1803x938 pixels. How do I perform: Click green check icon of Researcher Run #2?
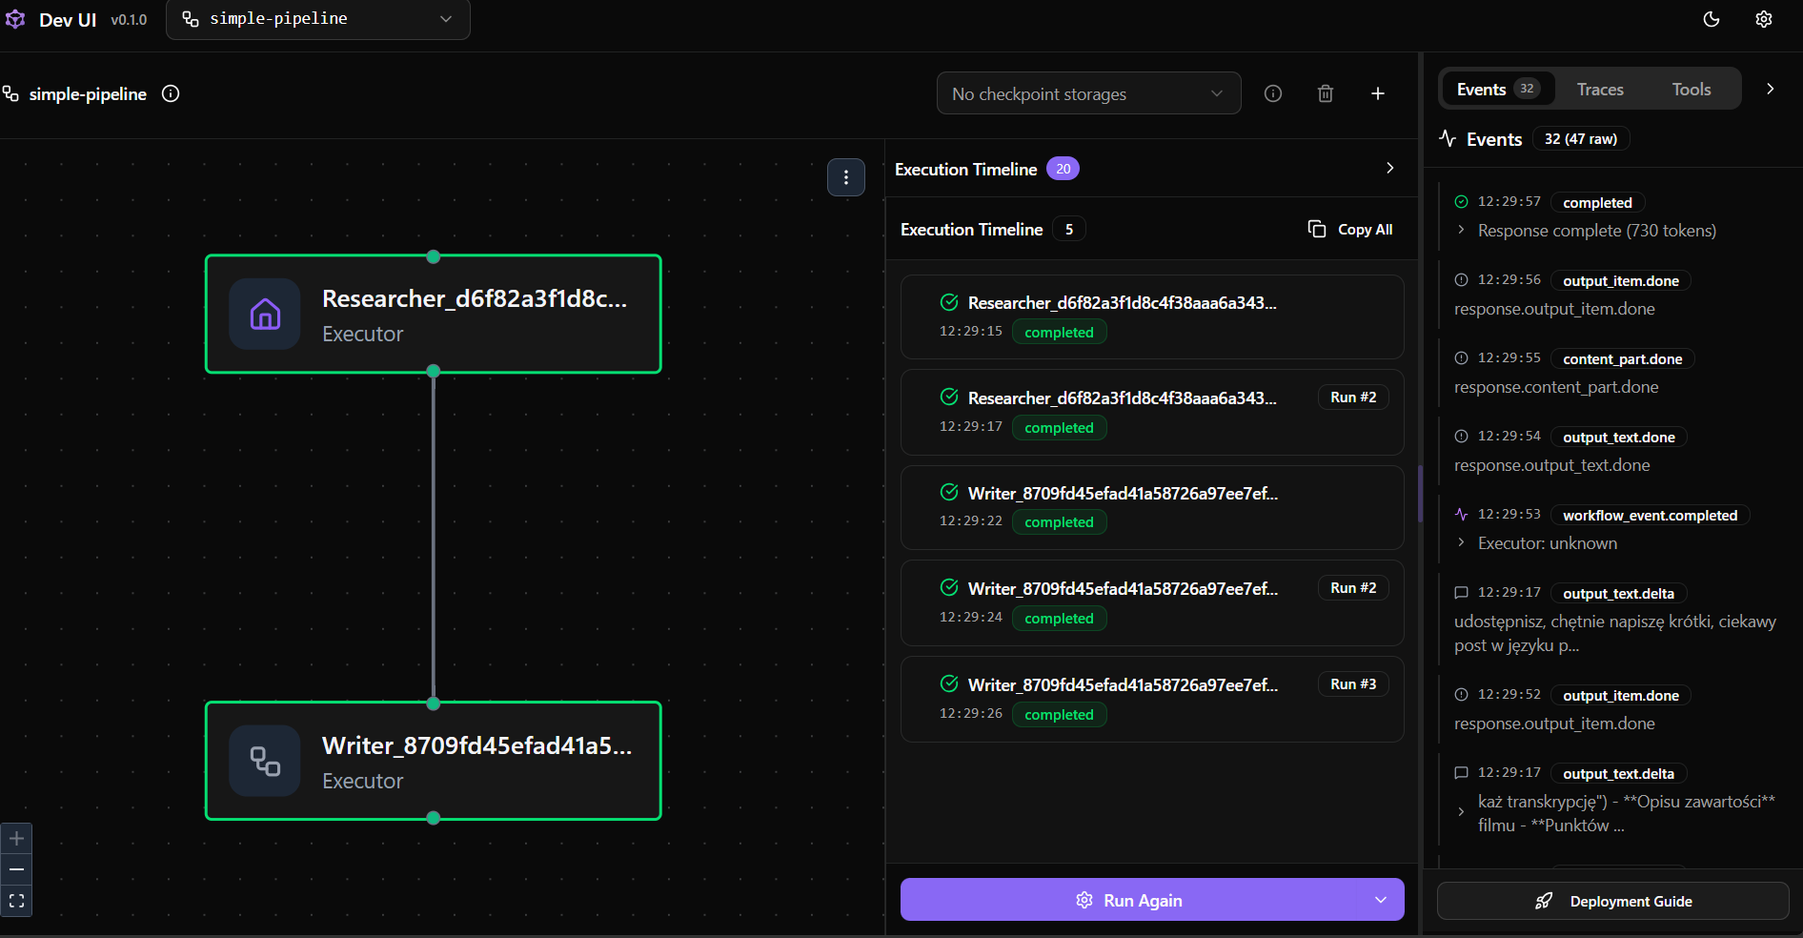click(x=949, y=397)
